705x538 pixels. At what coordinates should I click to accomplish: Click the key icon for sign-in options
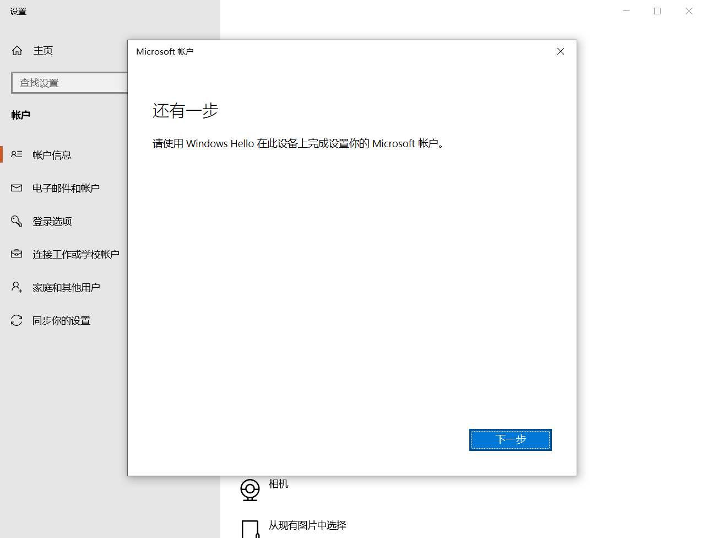pos(17,221)
